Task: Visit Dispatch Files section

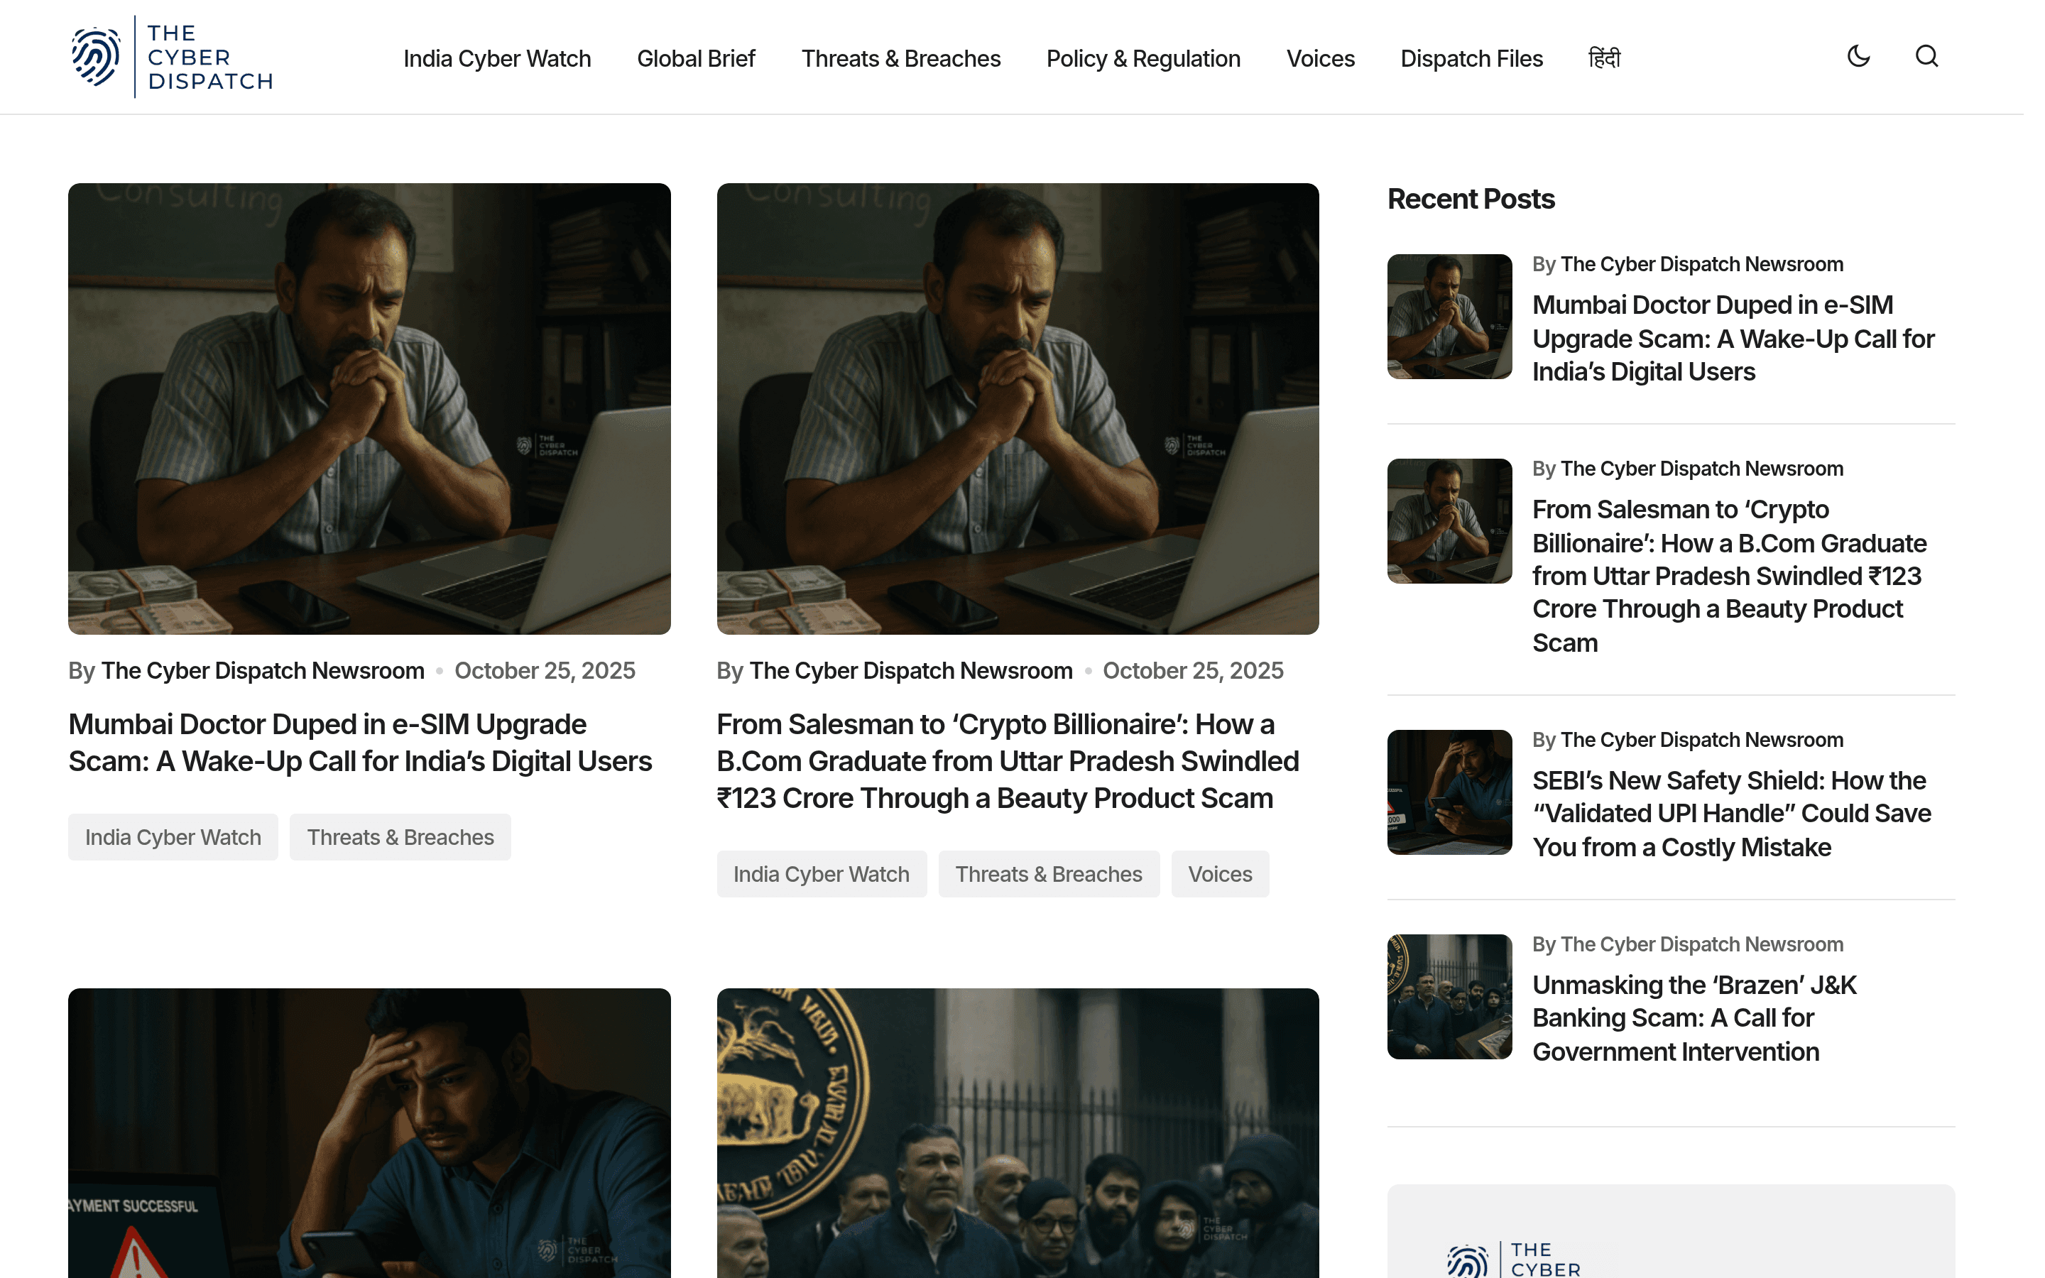Action: [1471, 58]
